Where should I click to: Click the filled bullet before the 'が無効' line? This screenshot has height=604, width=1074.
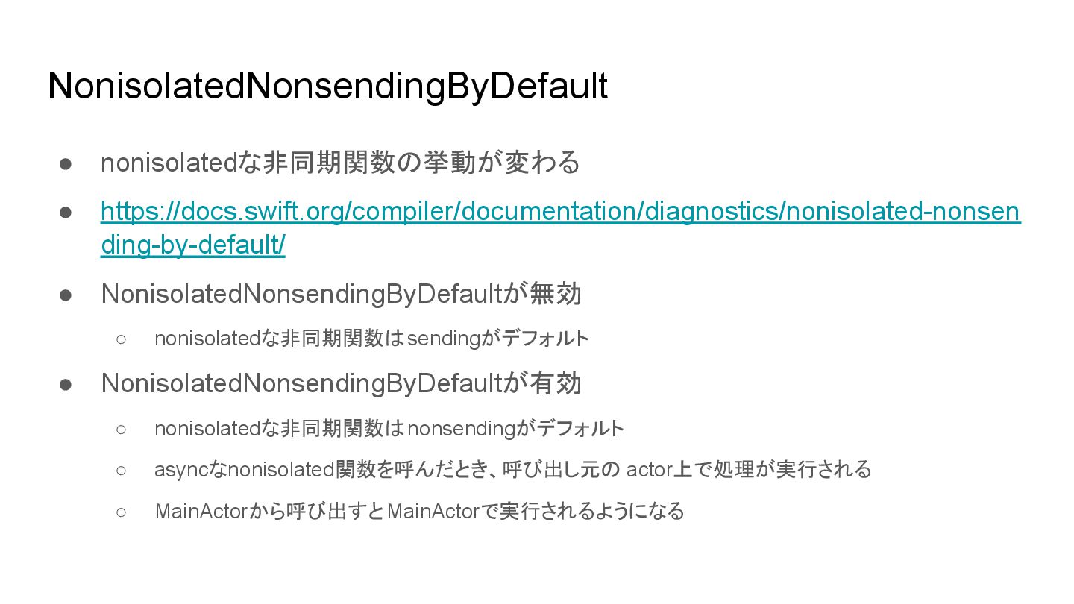(x=66, y=294)
